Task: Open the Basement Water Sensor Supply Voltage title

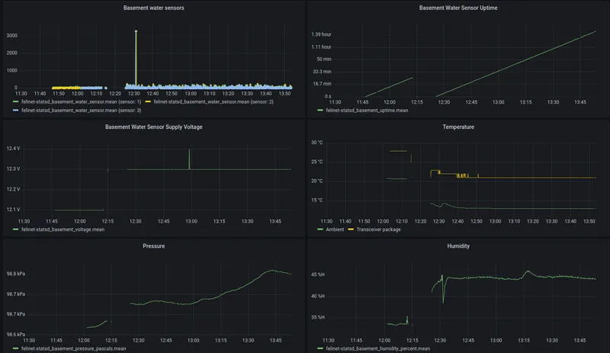Action: coord(154,127)
